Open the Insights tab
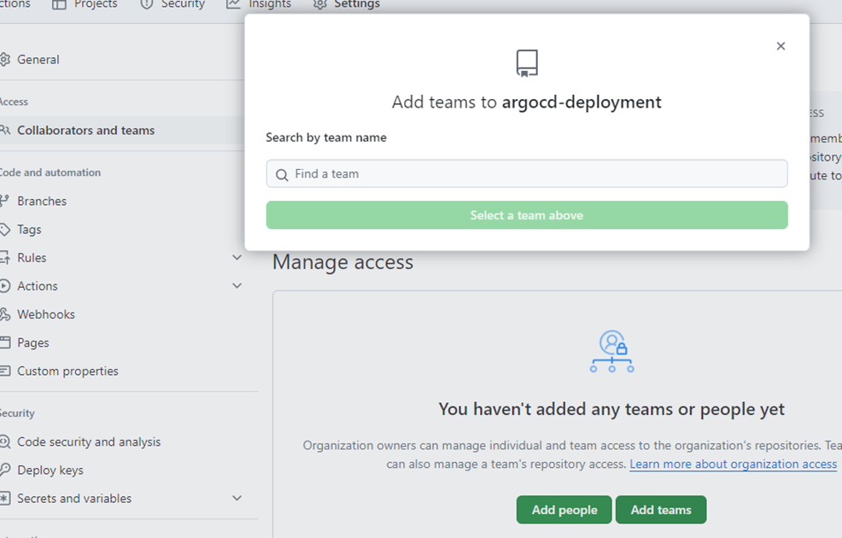842x538 pixels. point(259,4)
